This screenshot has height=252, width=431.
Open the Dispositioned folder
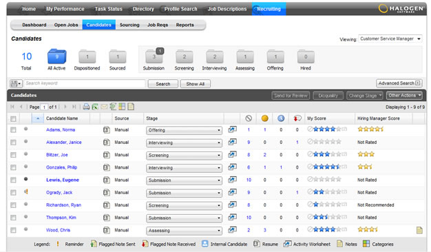tap(87, 56)
